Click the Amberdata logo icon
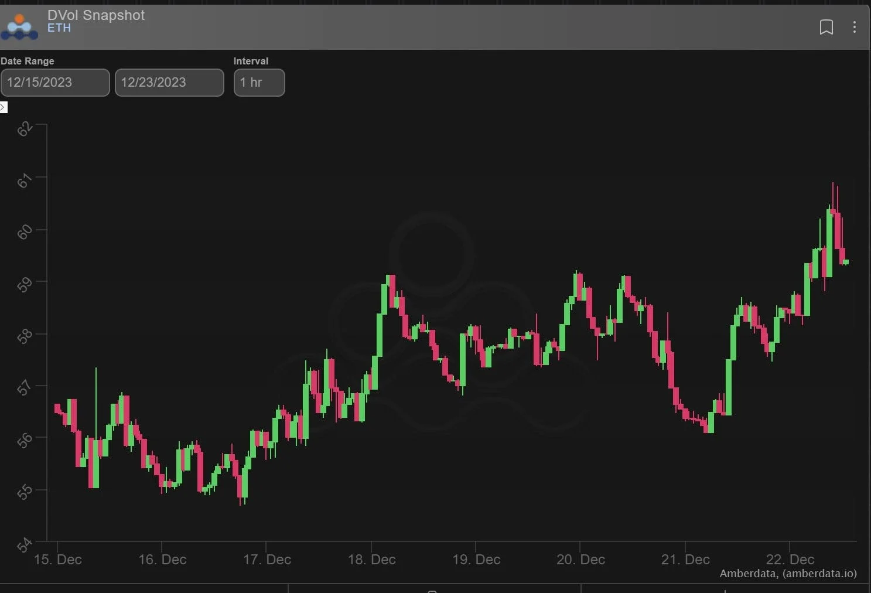871x593 pixels. [x=19, y=27]
